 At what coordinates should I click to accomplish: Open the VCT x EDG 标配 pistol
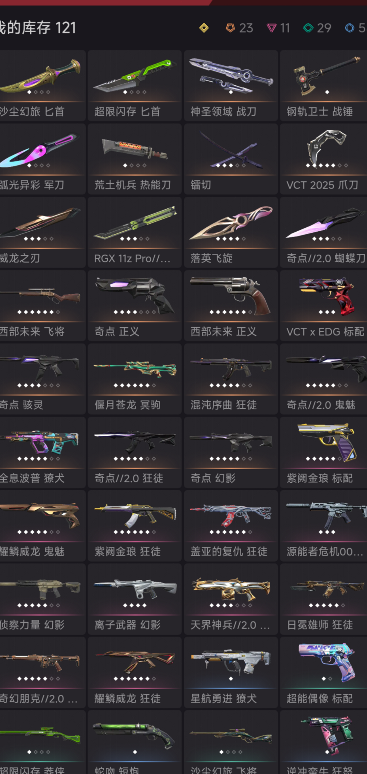pyautogui.click(x=324, y=306)
